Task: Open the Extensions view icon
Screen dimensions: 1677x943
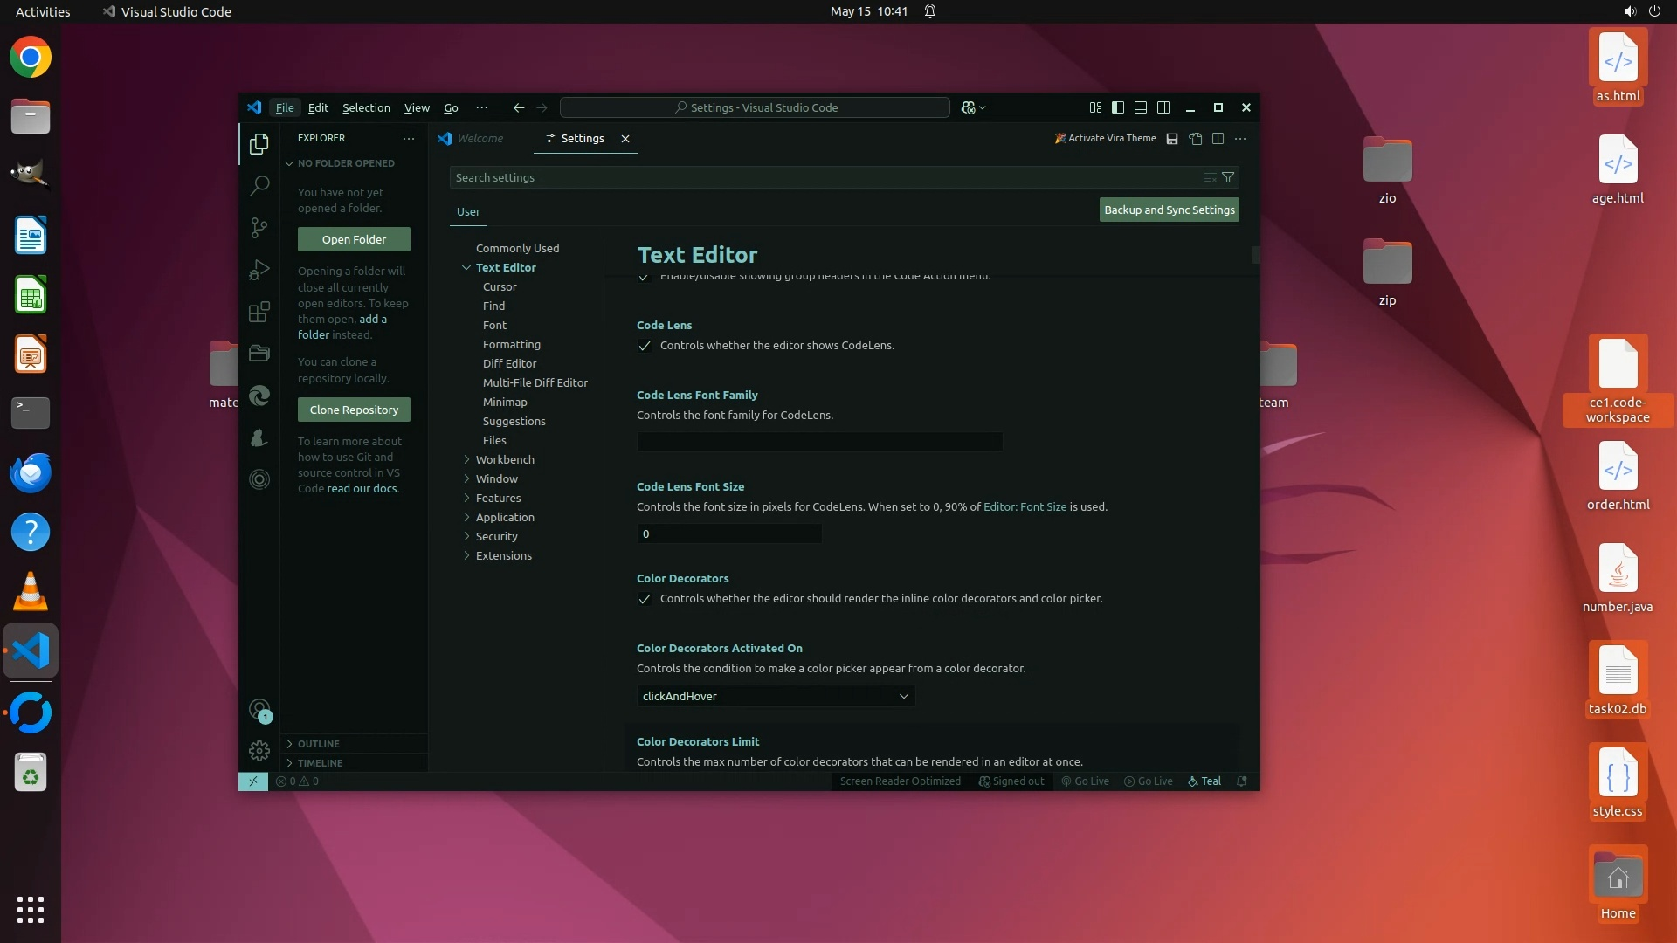Action: pos(259,312)
